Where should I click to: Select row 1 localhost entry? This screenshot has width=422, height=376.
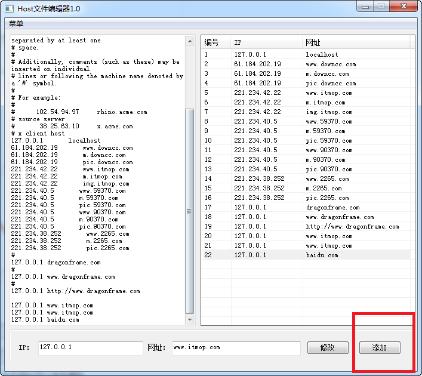(304, 54)
